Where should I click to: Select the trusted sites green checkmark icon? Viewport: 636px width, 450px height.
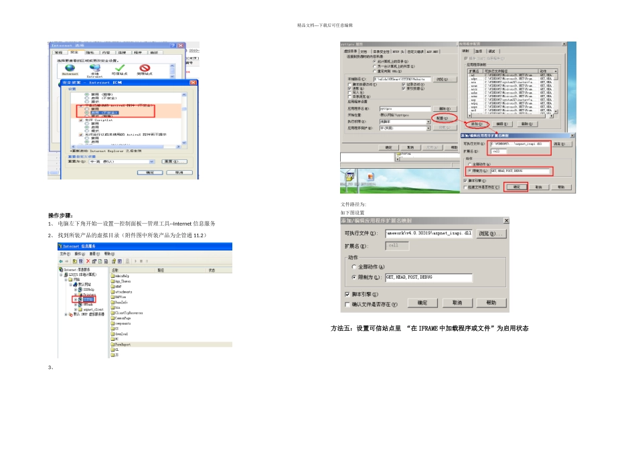pos(120,68)
